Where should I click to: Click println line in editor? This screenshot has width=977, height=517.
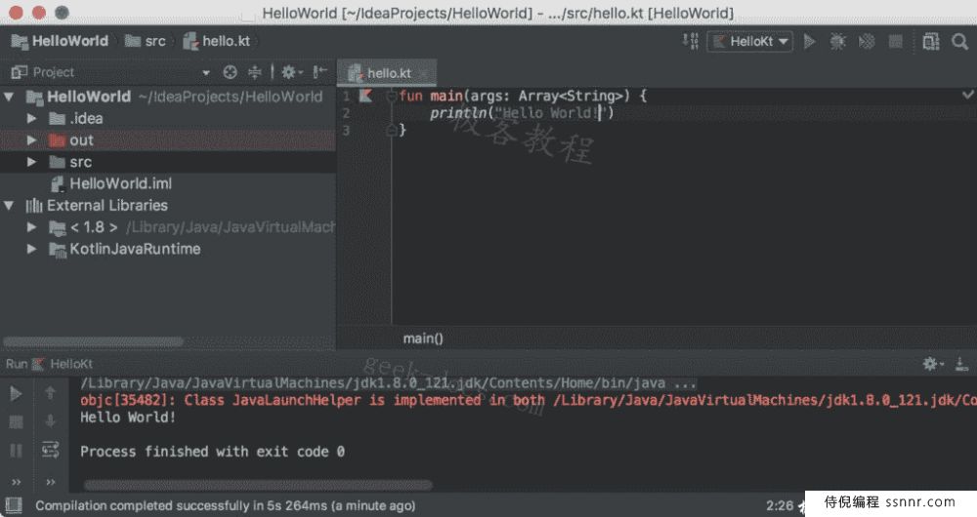point(522,113)
